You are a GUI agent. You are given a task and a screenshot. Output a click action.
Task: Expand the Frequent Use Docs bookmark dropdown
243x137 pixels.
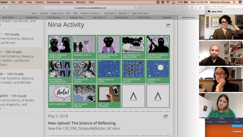point(91,13)
